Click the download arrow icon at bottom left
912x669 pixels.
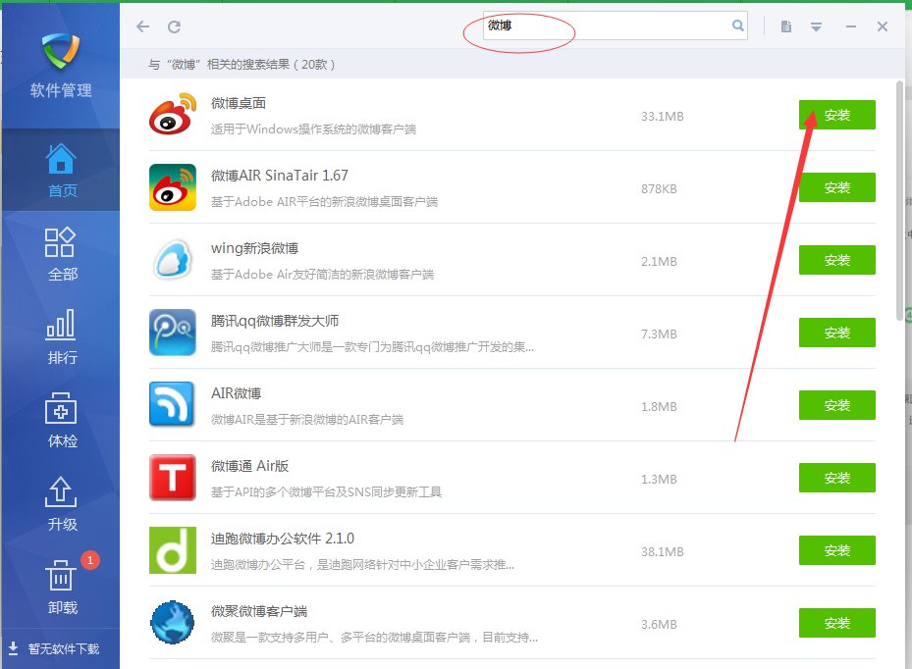14,648
